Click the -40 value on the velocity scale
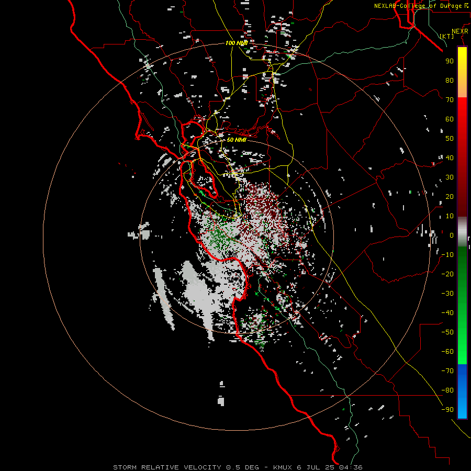The width and height of the screenshot is (471, 471). coord(447,313)
